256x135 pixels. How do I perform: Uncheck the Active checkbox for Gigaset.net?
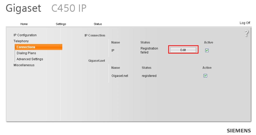(205, 76)
